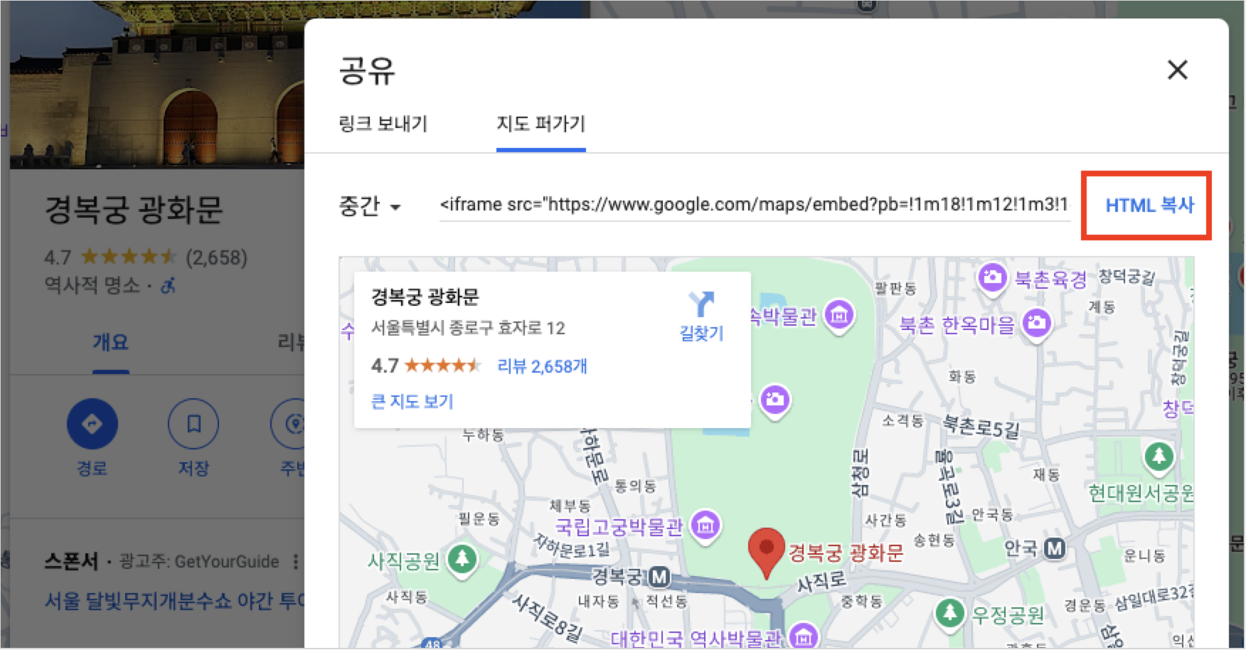Open the 중간 map size dropdown

[369, 206]
